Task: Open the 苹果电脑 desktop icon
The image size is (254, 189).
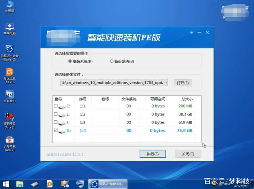Action: click(x=10, y=29)
